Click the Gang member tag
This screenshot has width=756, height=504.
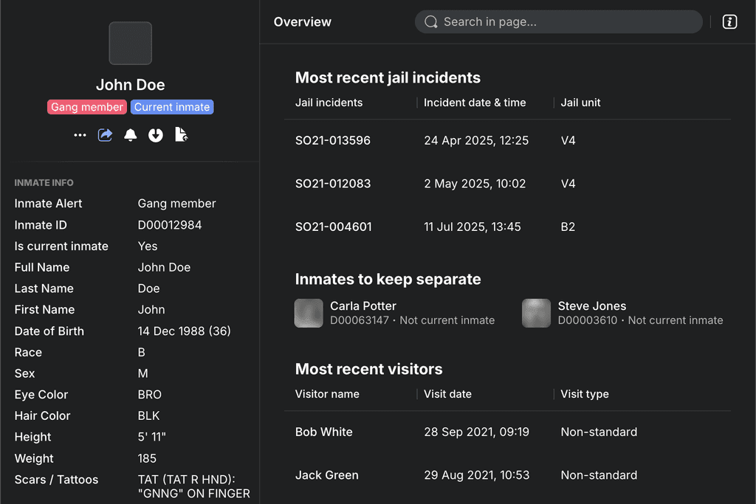coord(87,107)
